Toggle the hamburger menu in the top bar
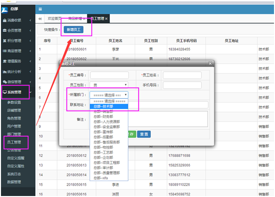The height and width of the screenshot is (197, 275). coord(40,9)
